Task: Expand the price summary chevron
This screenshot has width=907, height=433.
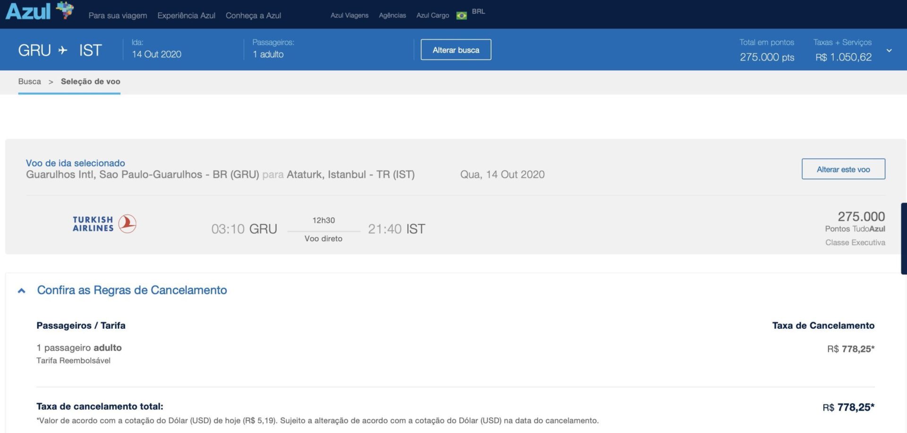Action: coord(889,50)
